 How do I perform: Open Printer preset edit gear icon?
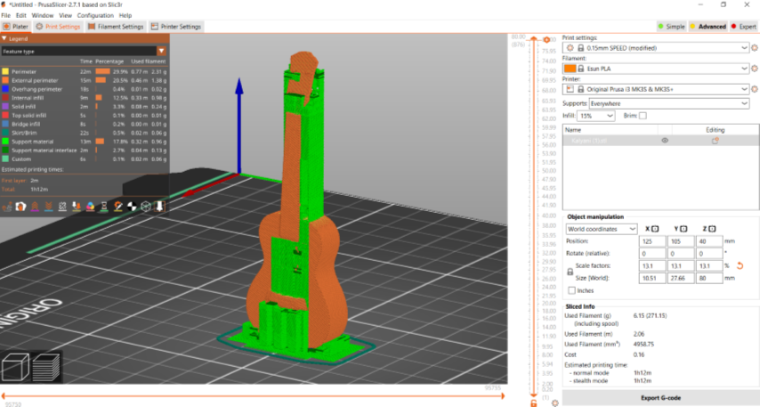[754, 89]
